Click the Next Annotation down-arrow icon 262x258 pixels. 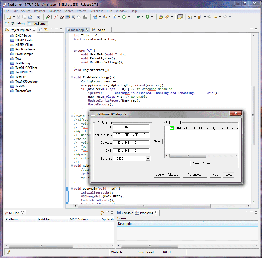point(190,17)
